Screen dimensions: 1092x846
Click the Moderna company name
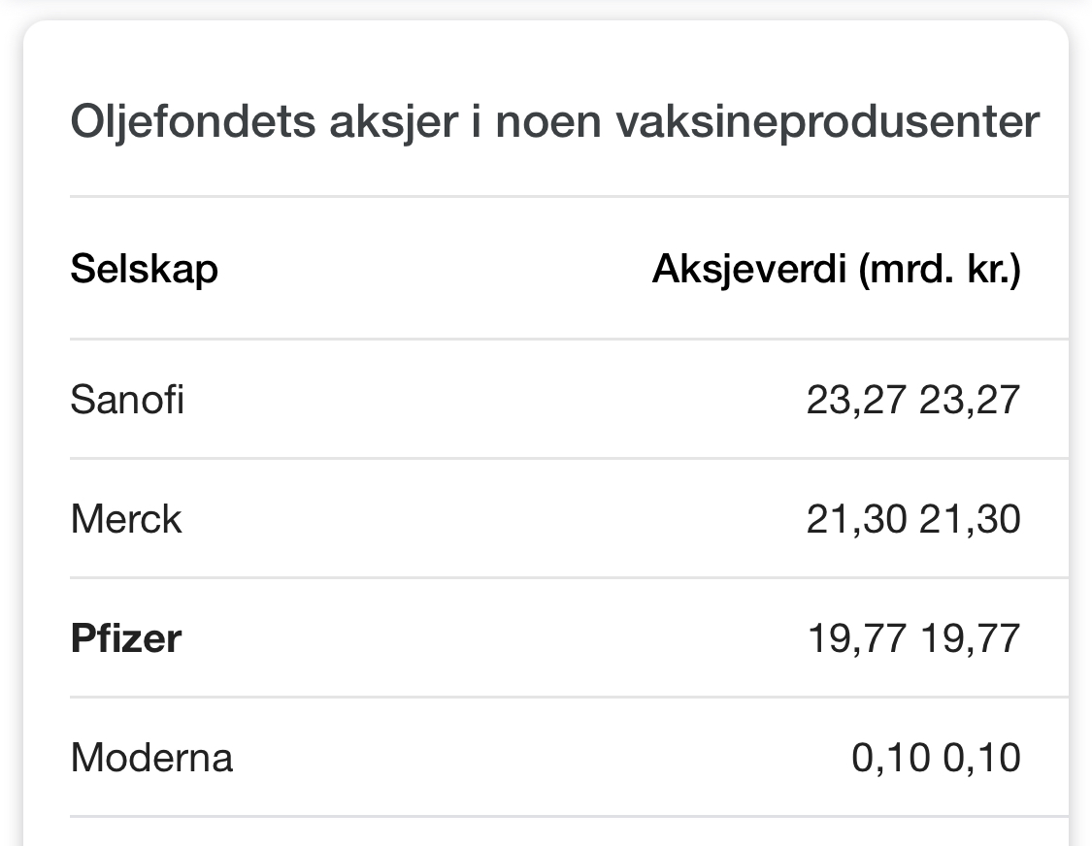coord(151,758)
